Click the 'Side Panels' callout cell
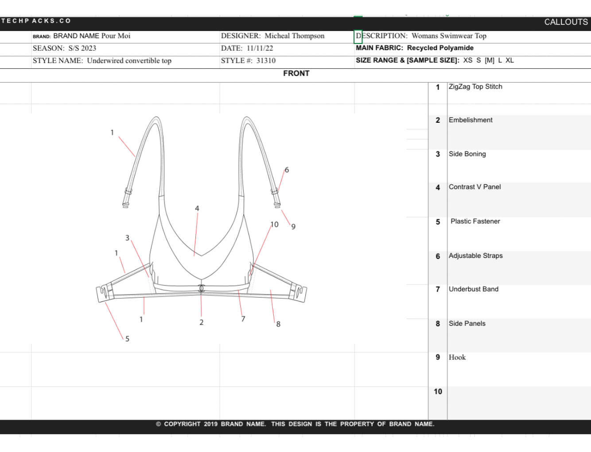 519,335
